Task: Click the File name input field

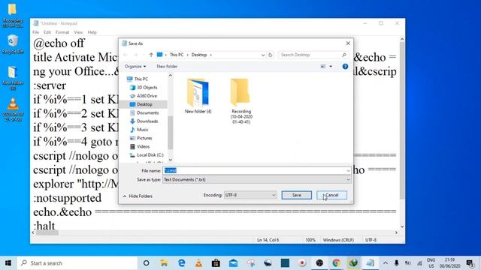Action: 254,170
